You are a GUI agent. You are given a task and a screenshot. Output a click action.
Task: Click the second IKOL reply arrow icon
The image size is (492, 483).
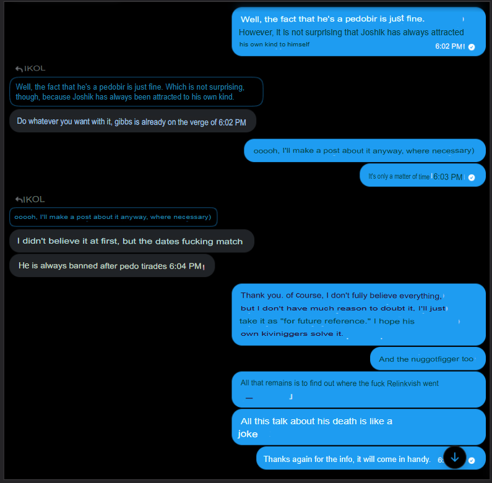19,200
